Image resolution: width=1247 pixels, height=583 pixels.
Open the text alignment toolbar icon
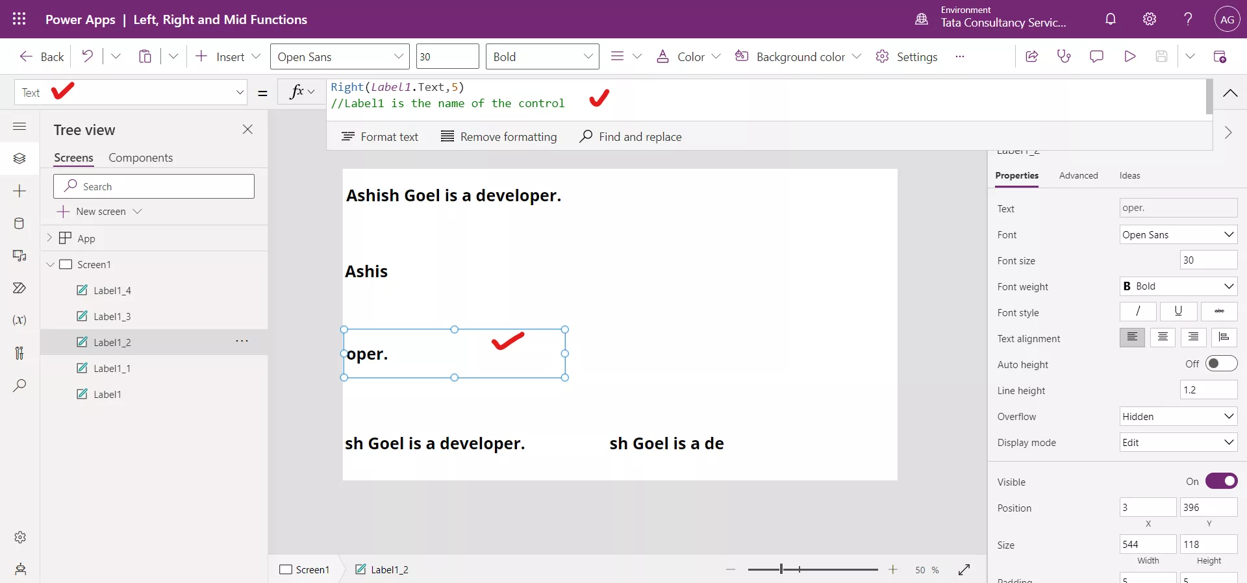[x=618, y=56]
